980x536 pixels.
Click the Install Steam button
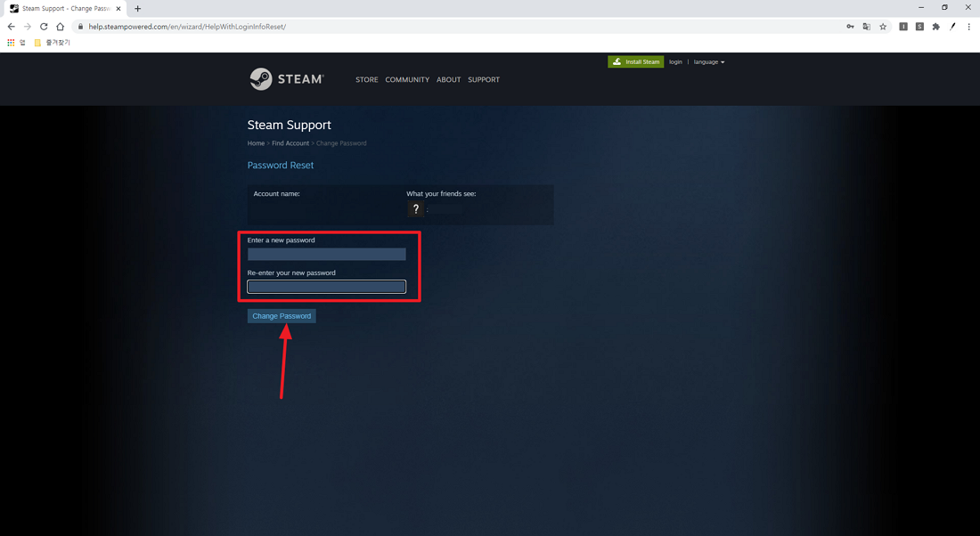635,61
